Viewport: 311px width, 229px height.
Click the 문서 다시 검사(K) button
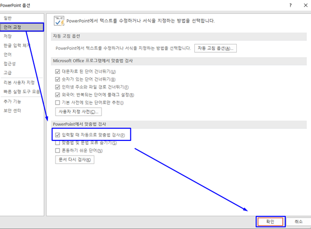click(75, 160)
